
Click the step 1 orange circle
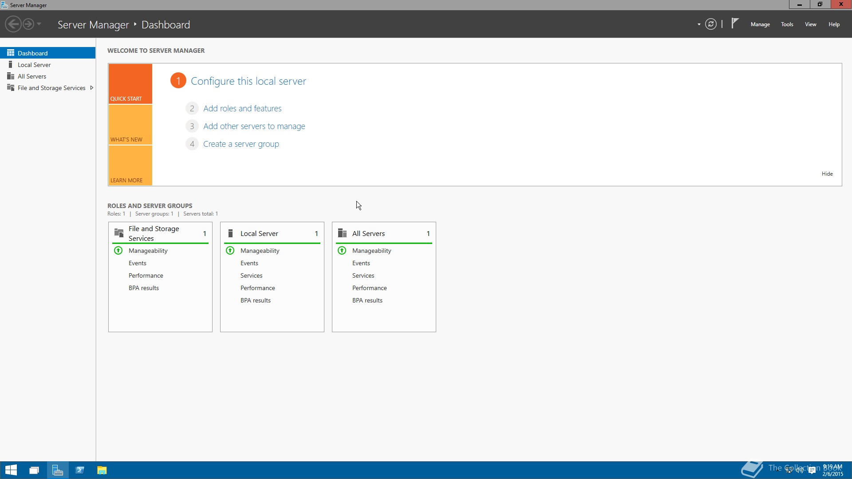tap(178, 81)
